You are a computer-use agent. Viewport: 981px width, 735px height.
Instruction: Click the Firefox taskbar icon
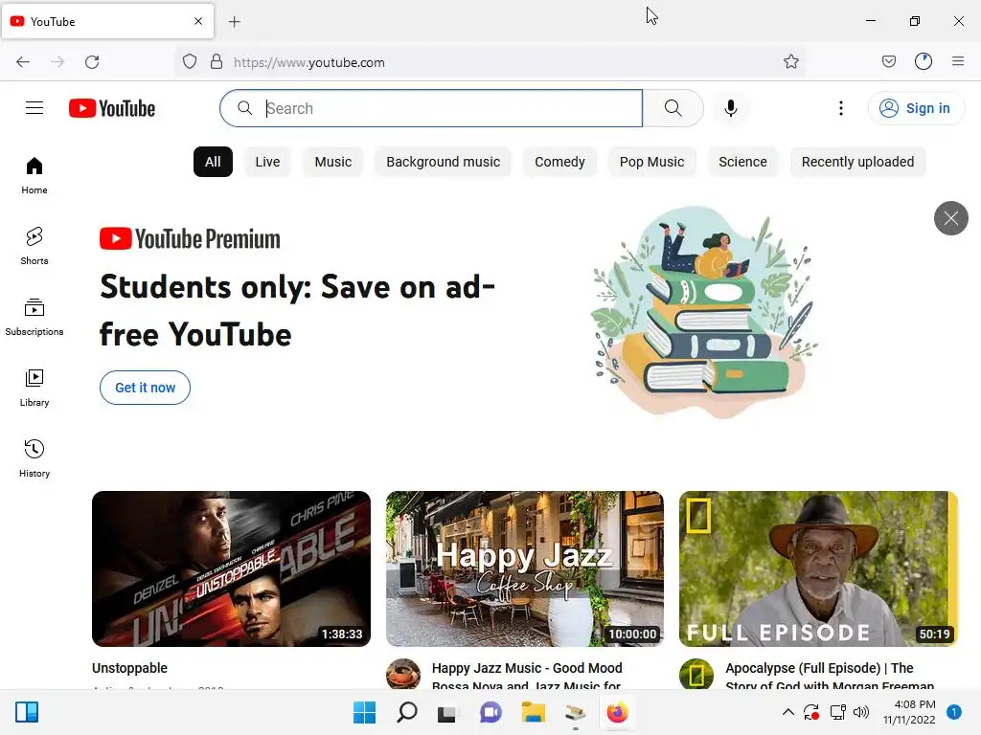coord(617,712)
